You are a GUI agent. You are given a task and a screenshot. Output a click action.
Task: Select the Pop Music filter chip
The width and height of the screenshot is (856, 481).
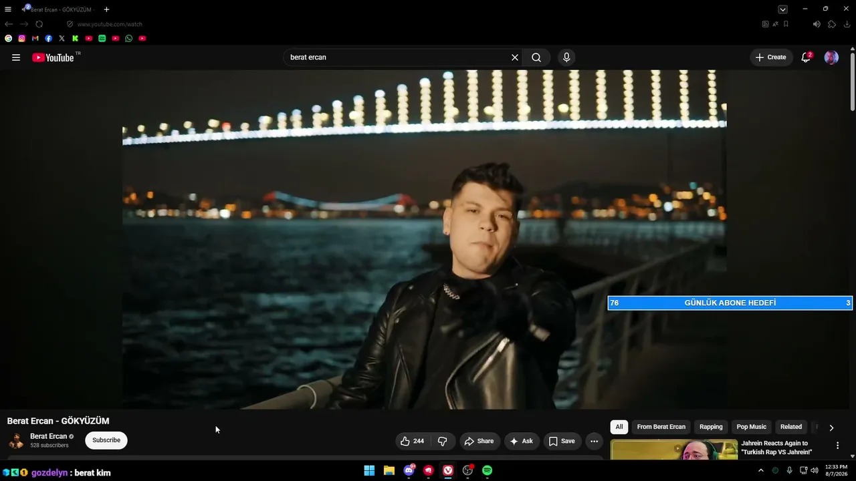pos(752,427)
